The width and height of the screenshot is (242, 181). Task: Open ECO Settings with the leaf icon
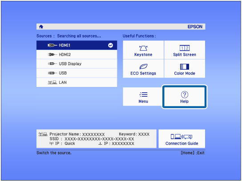point(143,69)
